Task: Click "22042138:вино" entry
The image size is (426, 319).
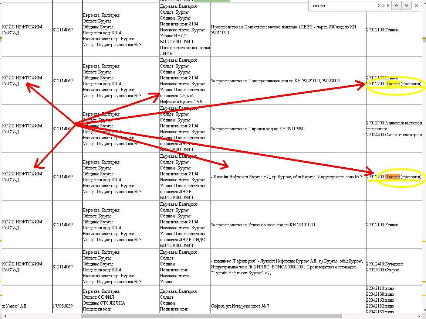Action: point(380,294)
